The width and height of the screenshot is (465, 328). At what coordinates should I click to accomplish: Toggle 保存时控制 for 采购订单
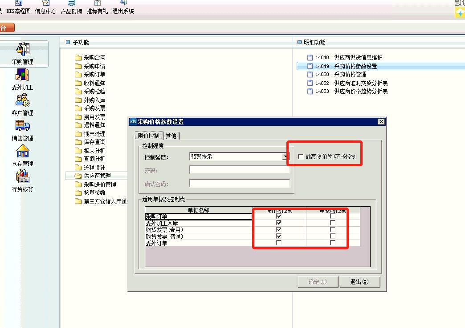279,216
